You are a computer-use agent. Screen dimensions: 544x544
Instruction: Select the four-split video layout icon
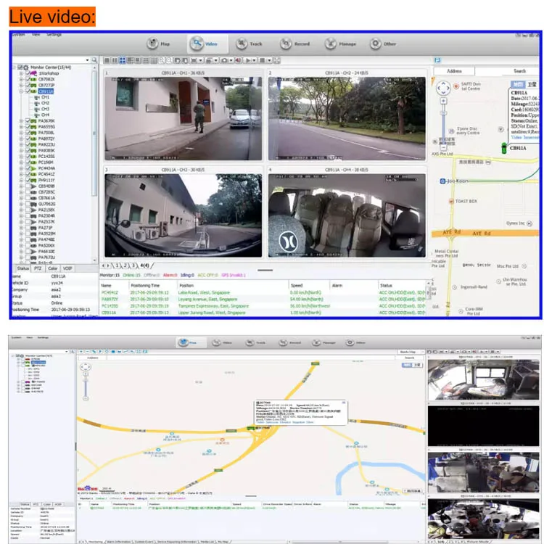coord(123,60)
